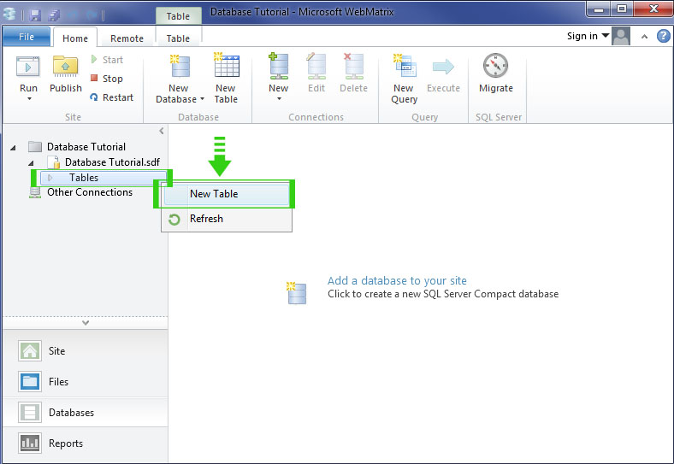Viewport: 674px width, 464px height.
Task: Click the New Query icon
Action: click(x=405, y=66)
